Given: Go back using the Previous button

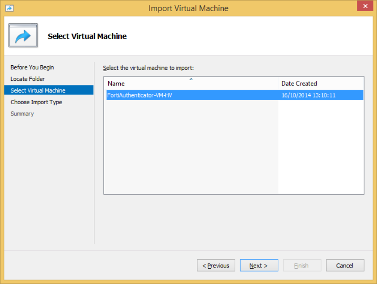Looking at the screenshot, I should point(216,265).
